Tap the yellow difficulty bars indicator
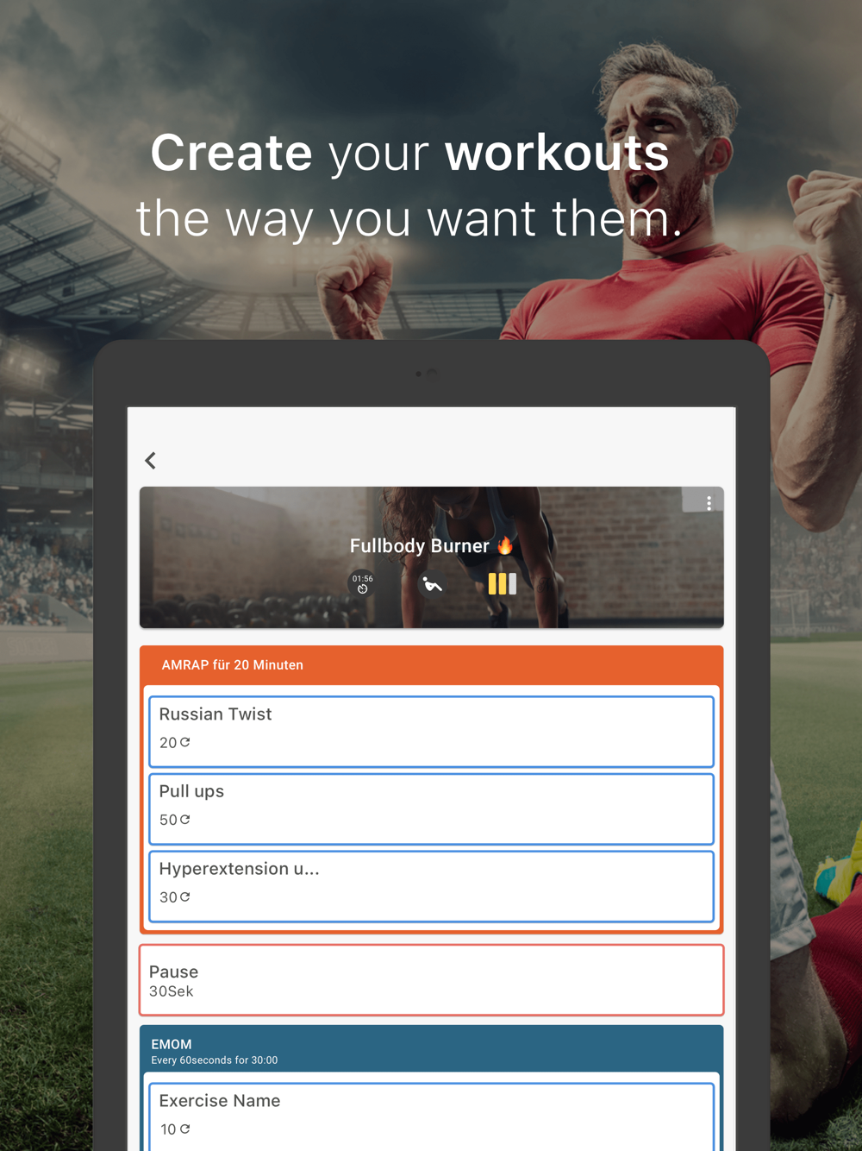The height and width of the screenshot is (1151, 862). (x=503, y=584)
